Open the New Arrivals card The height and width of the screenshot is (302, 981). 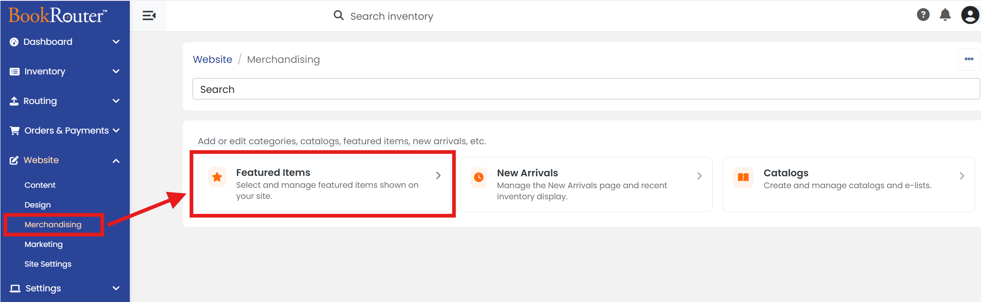point(586,184)
